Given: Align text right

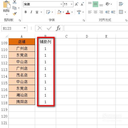Looking at the screenshot, I should click(x=101, y=12).
